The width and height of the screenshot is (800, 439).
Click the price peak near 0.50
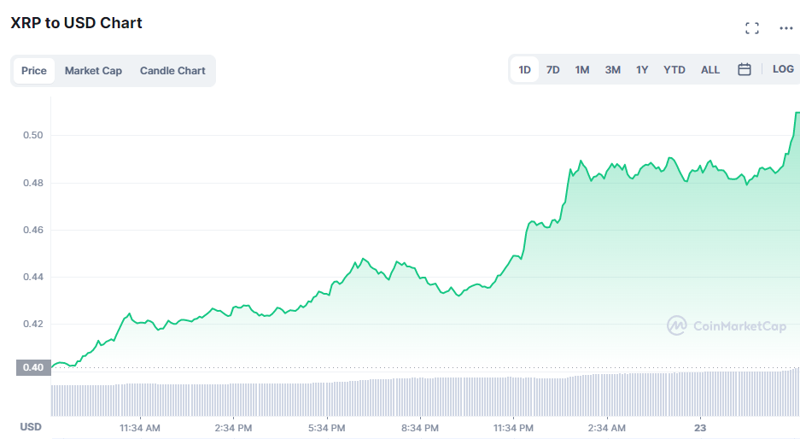click(x=797, y=113)
